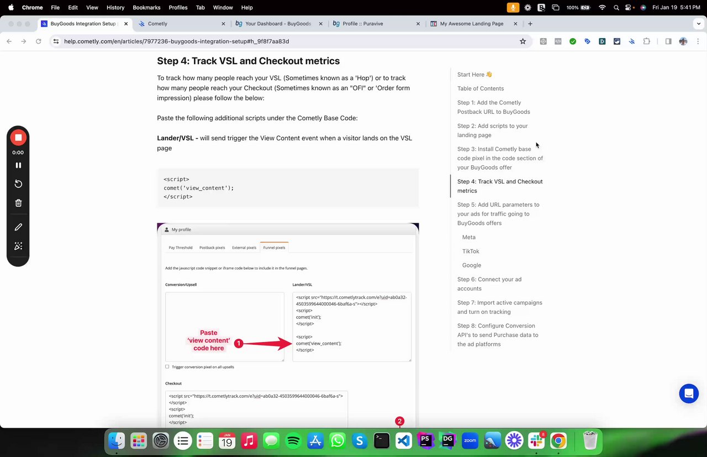The width and height of the screenshot is (707, 457).
Task: Go back to the previous page
Action: (9, 41)
